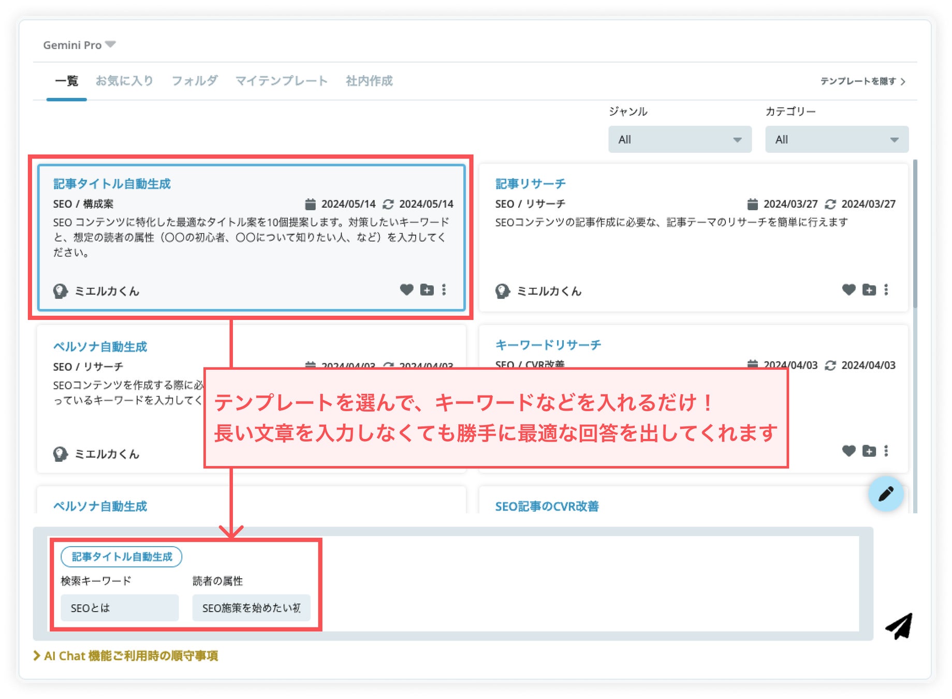This screenshot has height=699, width=952.
Task: Click the blue pencil edit button
Action: point(886,493)
